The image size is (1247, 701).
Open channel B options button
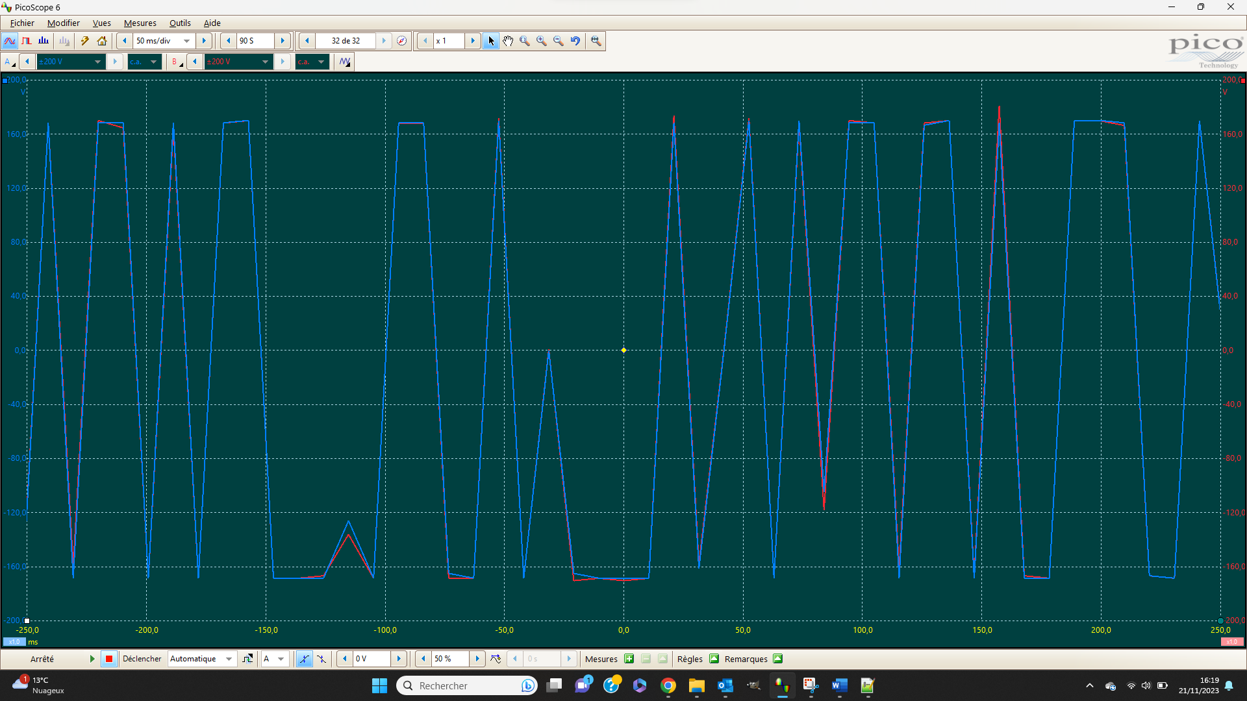click(x=176, y=62)
